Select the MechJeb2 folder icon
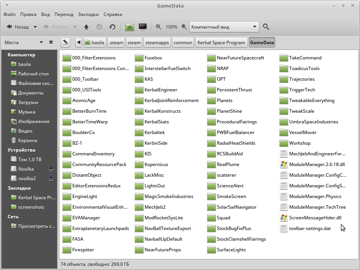The image size is (360, 270). click(139, 207)
